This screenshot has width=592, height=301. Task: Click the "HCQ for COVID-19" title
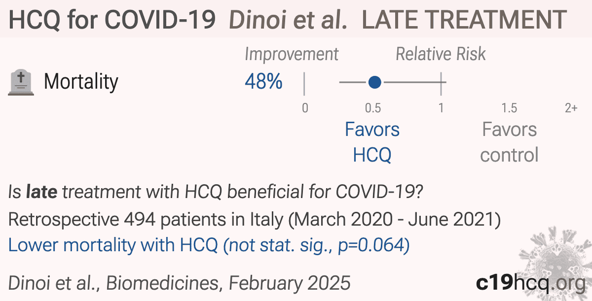coord(112,20)
